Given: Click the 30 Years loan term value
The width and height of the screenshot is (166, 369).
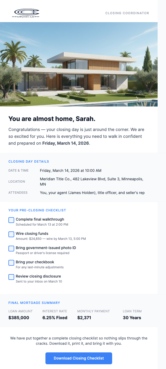Looking at the screenshot, I should click(132, 318).
